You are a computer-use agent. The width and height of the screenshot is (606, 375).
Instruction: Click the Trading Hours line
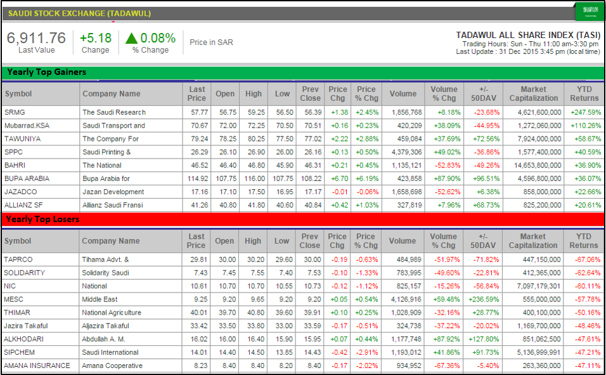(x=530, y=44)
